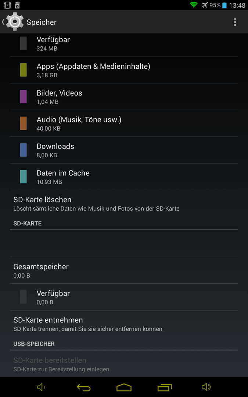Select Audio (Musik, Töne usw.) entry

(x=124, y=123)
